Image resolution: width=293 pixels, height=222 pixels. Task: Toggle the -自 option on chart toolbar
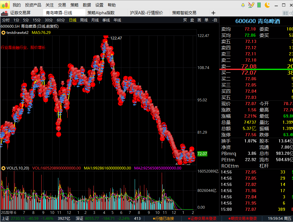(215, 20)
